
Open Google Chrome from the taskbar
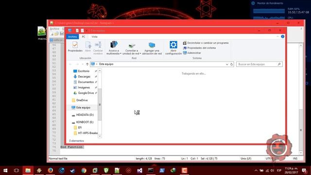pos(84,171)
